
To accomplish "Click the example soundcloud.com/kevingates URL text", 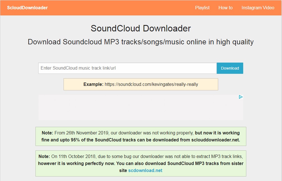I will [151, 84].
